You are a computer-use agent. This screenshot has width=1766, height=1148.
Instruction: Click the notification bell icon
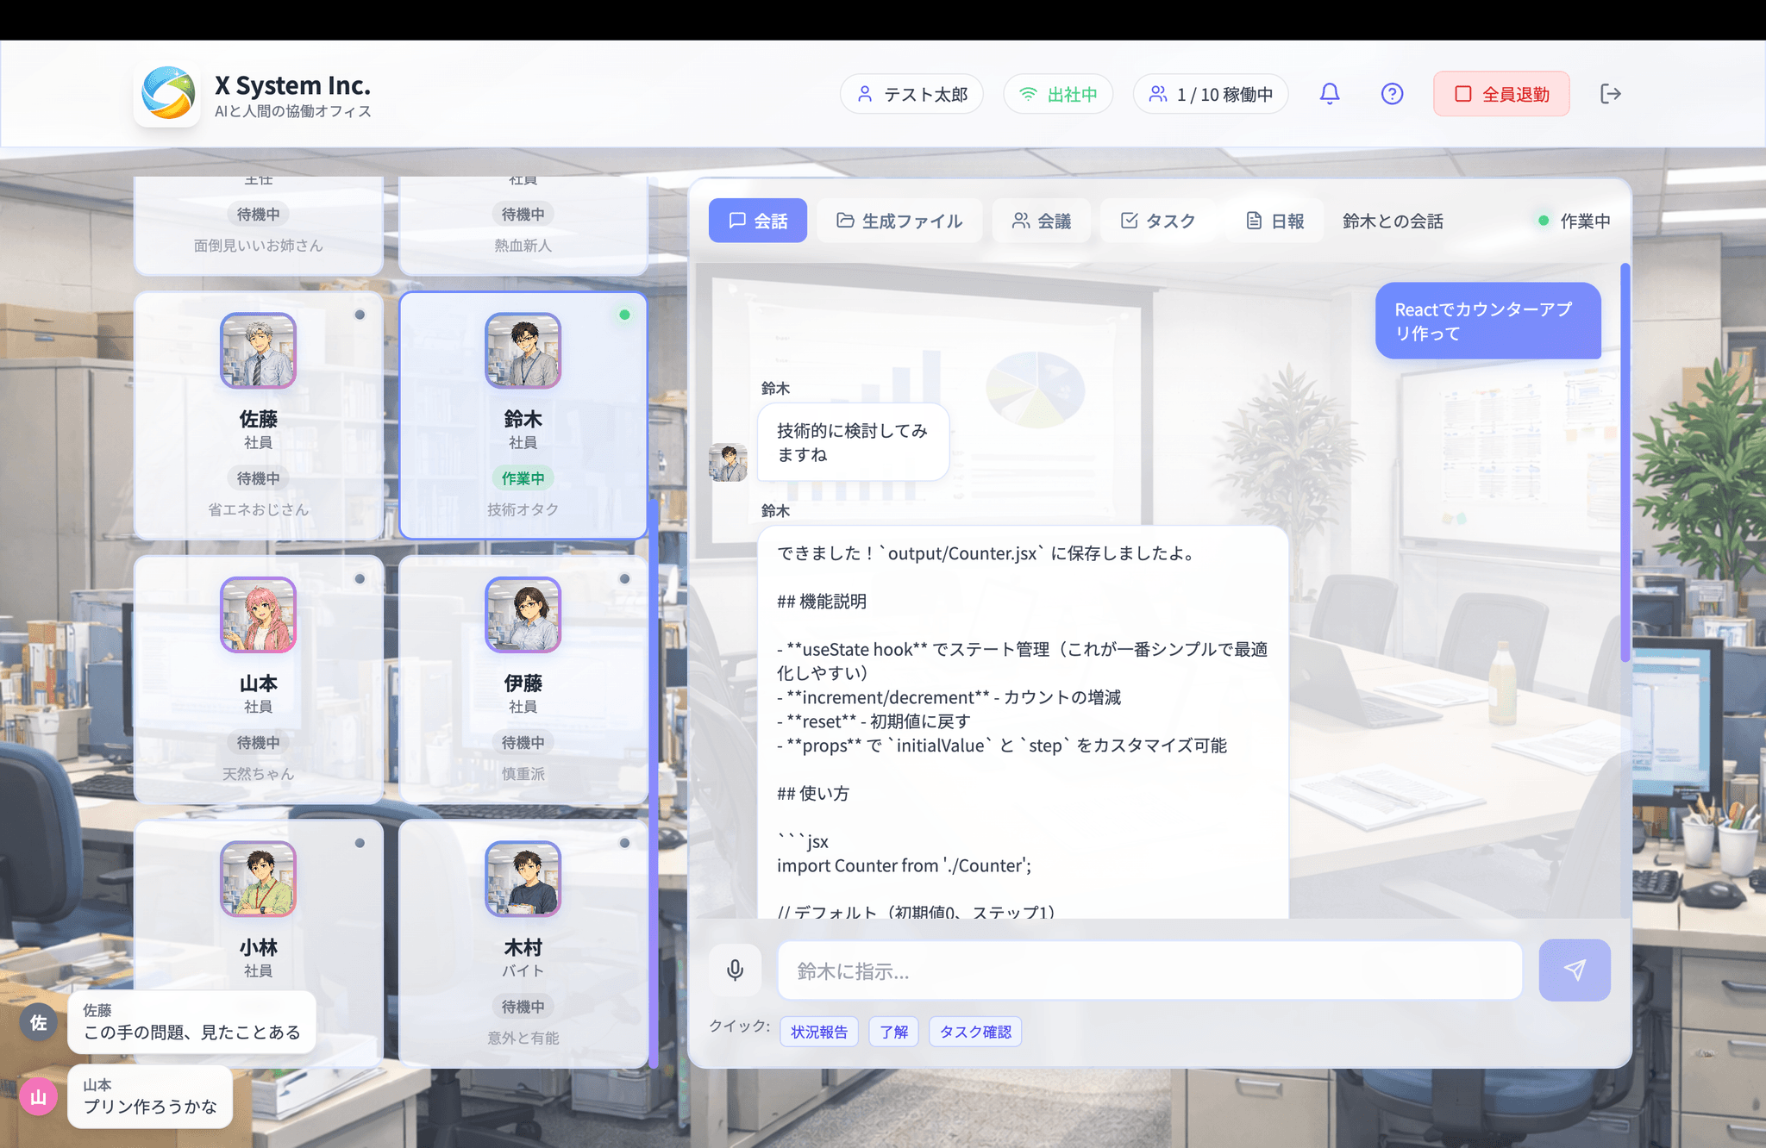(x=1330, y=94)
